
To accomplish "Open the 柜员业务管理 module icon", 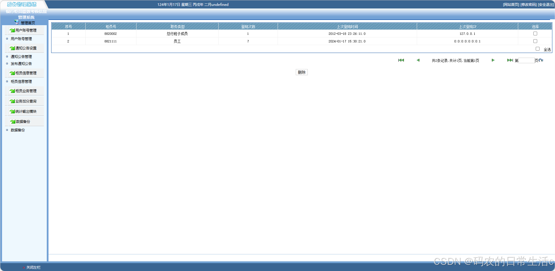I will pyautogui.click(x=12, y=91).
